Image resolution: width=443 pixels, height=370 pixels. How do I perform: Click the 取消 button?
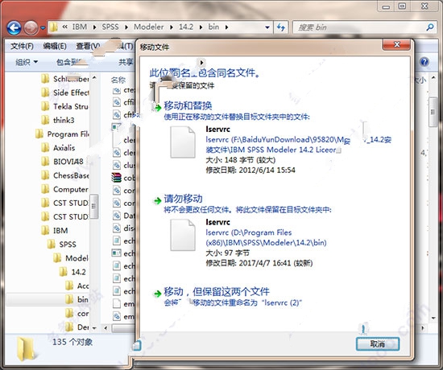pyautogui.click(x=378, y=343)
